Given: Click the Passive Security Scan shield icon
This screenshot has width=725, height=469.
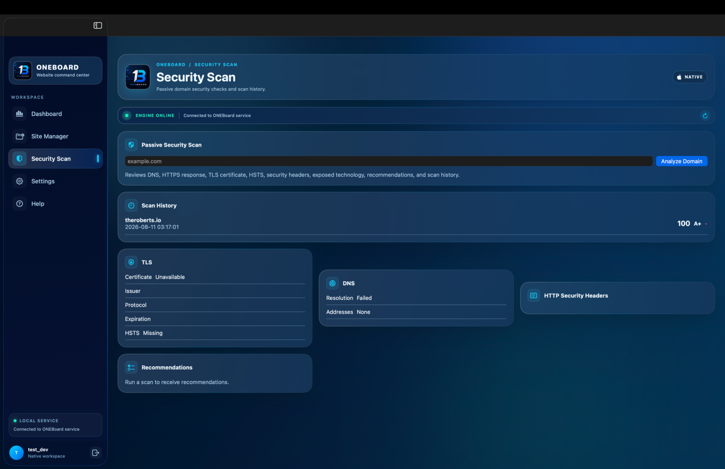Looking at the screenshot, I should pos(131,145).
